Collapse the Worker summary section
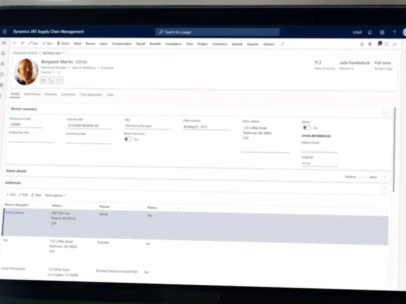 tap(386, 112)
